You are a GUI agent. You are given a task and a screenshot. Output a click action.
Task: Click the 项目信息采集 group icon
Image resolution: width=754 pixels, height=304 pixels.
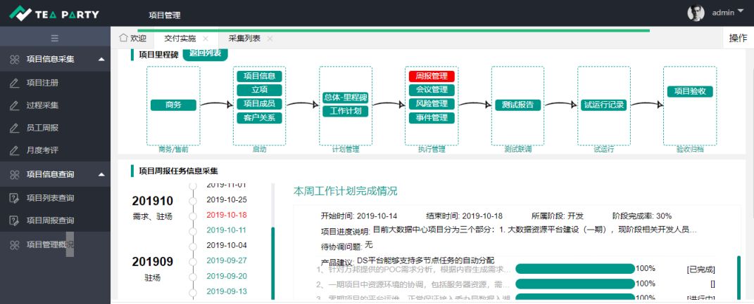tap(15, 60)
